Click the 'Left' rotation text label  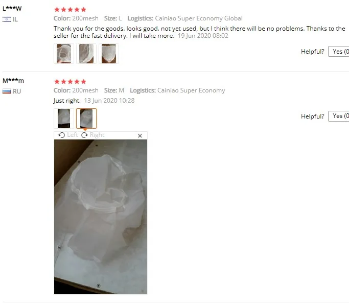[x=73, y=135]
